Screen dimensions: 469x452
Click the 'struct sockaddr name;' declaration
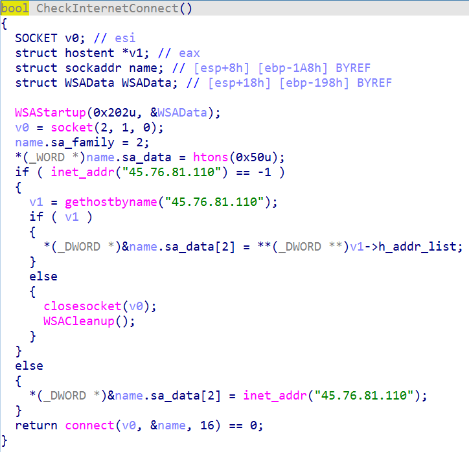coord(89,68)
